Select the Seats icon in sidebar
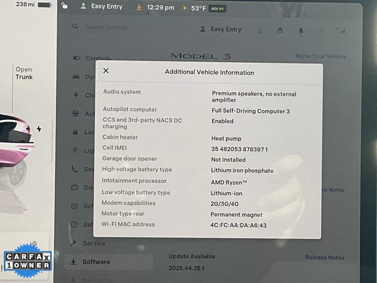Viewport: 377px width, 283px height. point(75,169)
